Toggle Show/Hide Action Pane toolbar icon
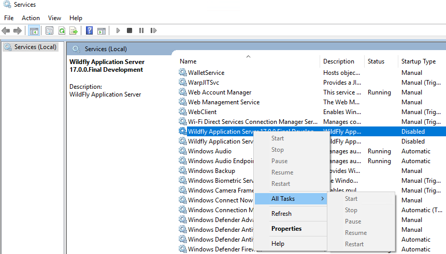The width and height of the screenshot is (446, 254). [102, 30]
